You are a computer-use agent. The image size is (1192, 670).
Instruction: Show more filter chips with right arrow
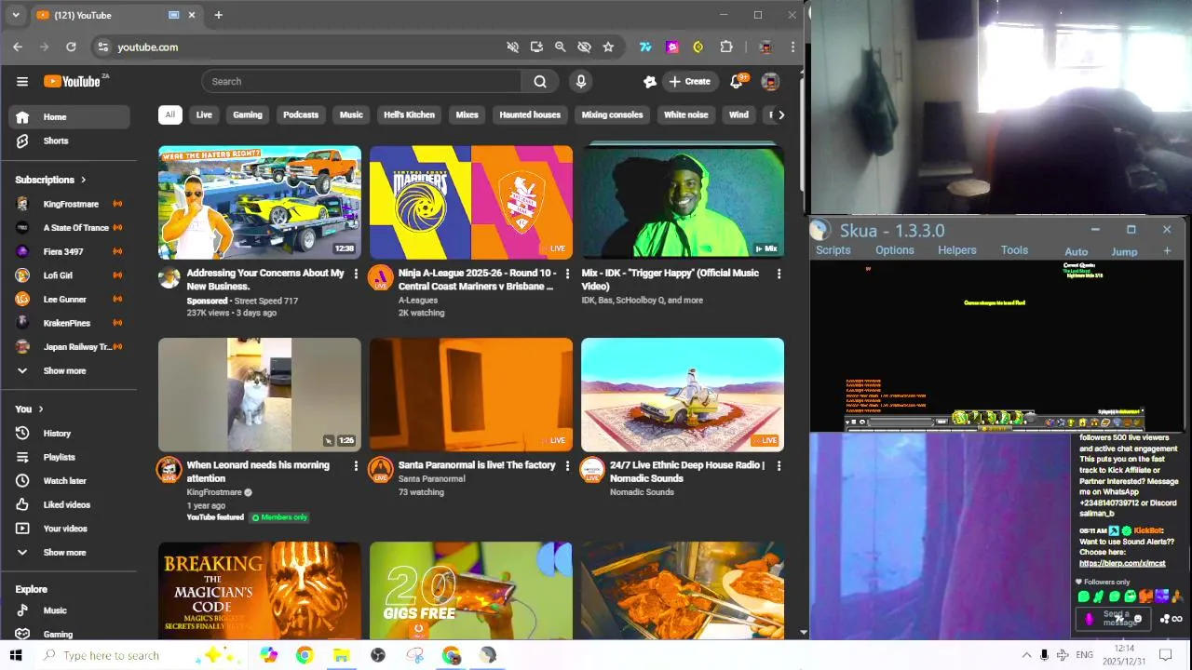click(x=780, y=114)
